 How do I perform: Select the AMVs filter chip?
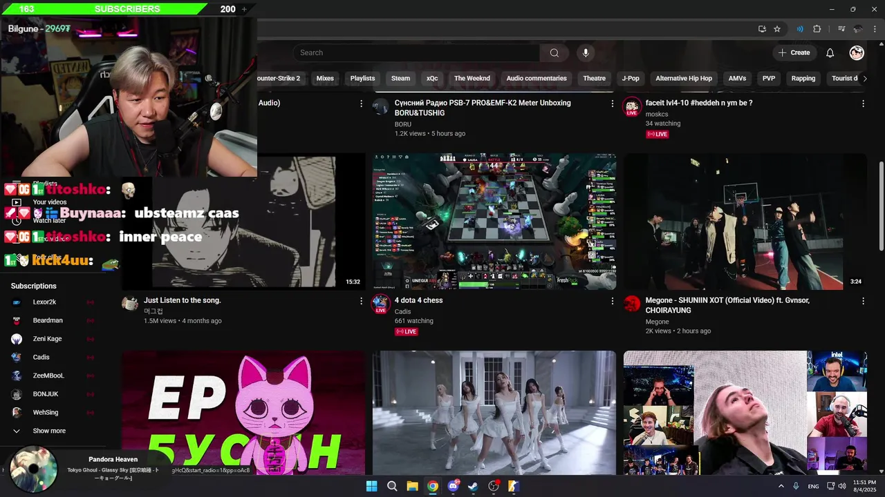point(737,79)
